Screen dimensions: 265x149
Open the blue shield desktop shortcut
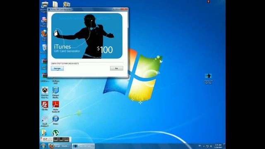tap(55, 92)
